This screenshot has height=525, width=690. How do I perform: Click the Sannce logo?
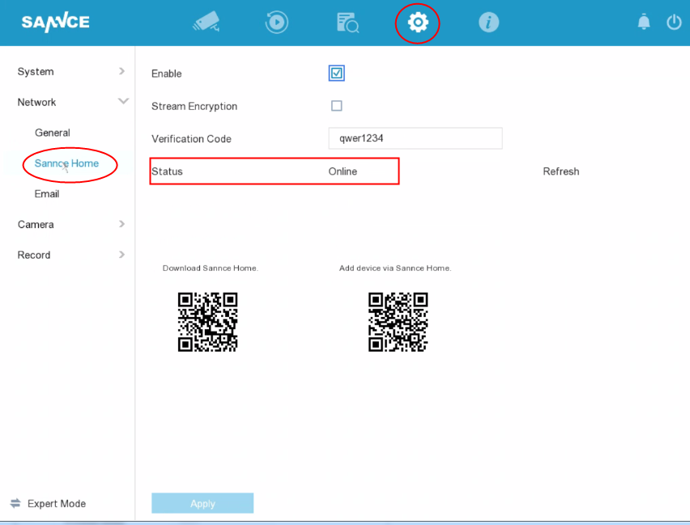pyautogui.click(x=55, y=22)
